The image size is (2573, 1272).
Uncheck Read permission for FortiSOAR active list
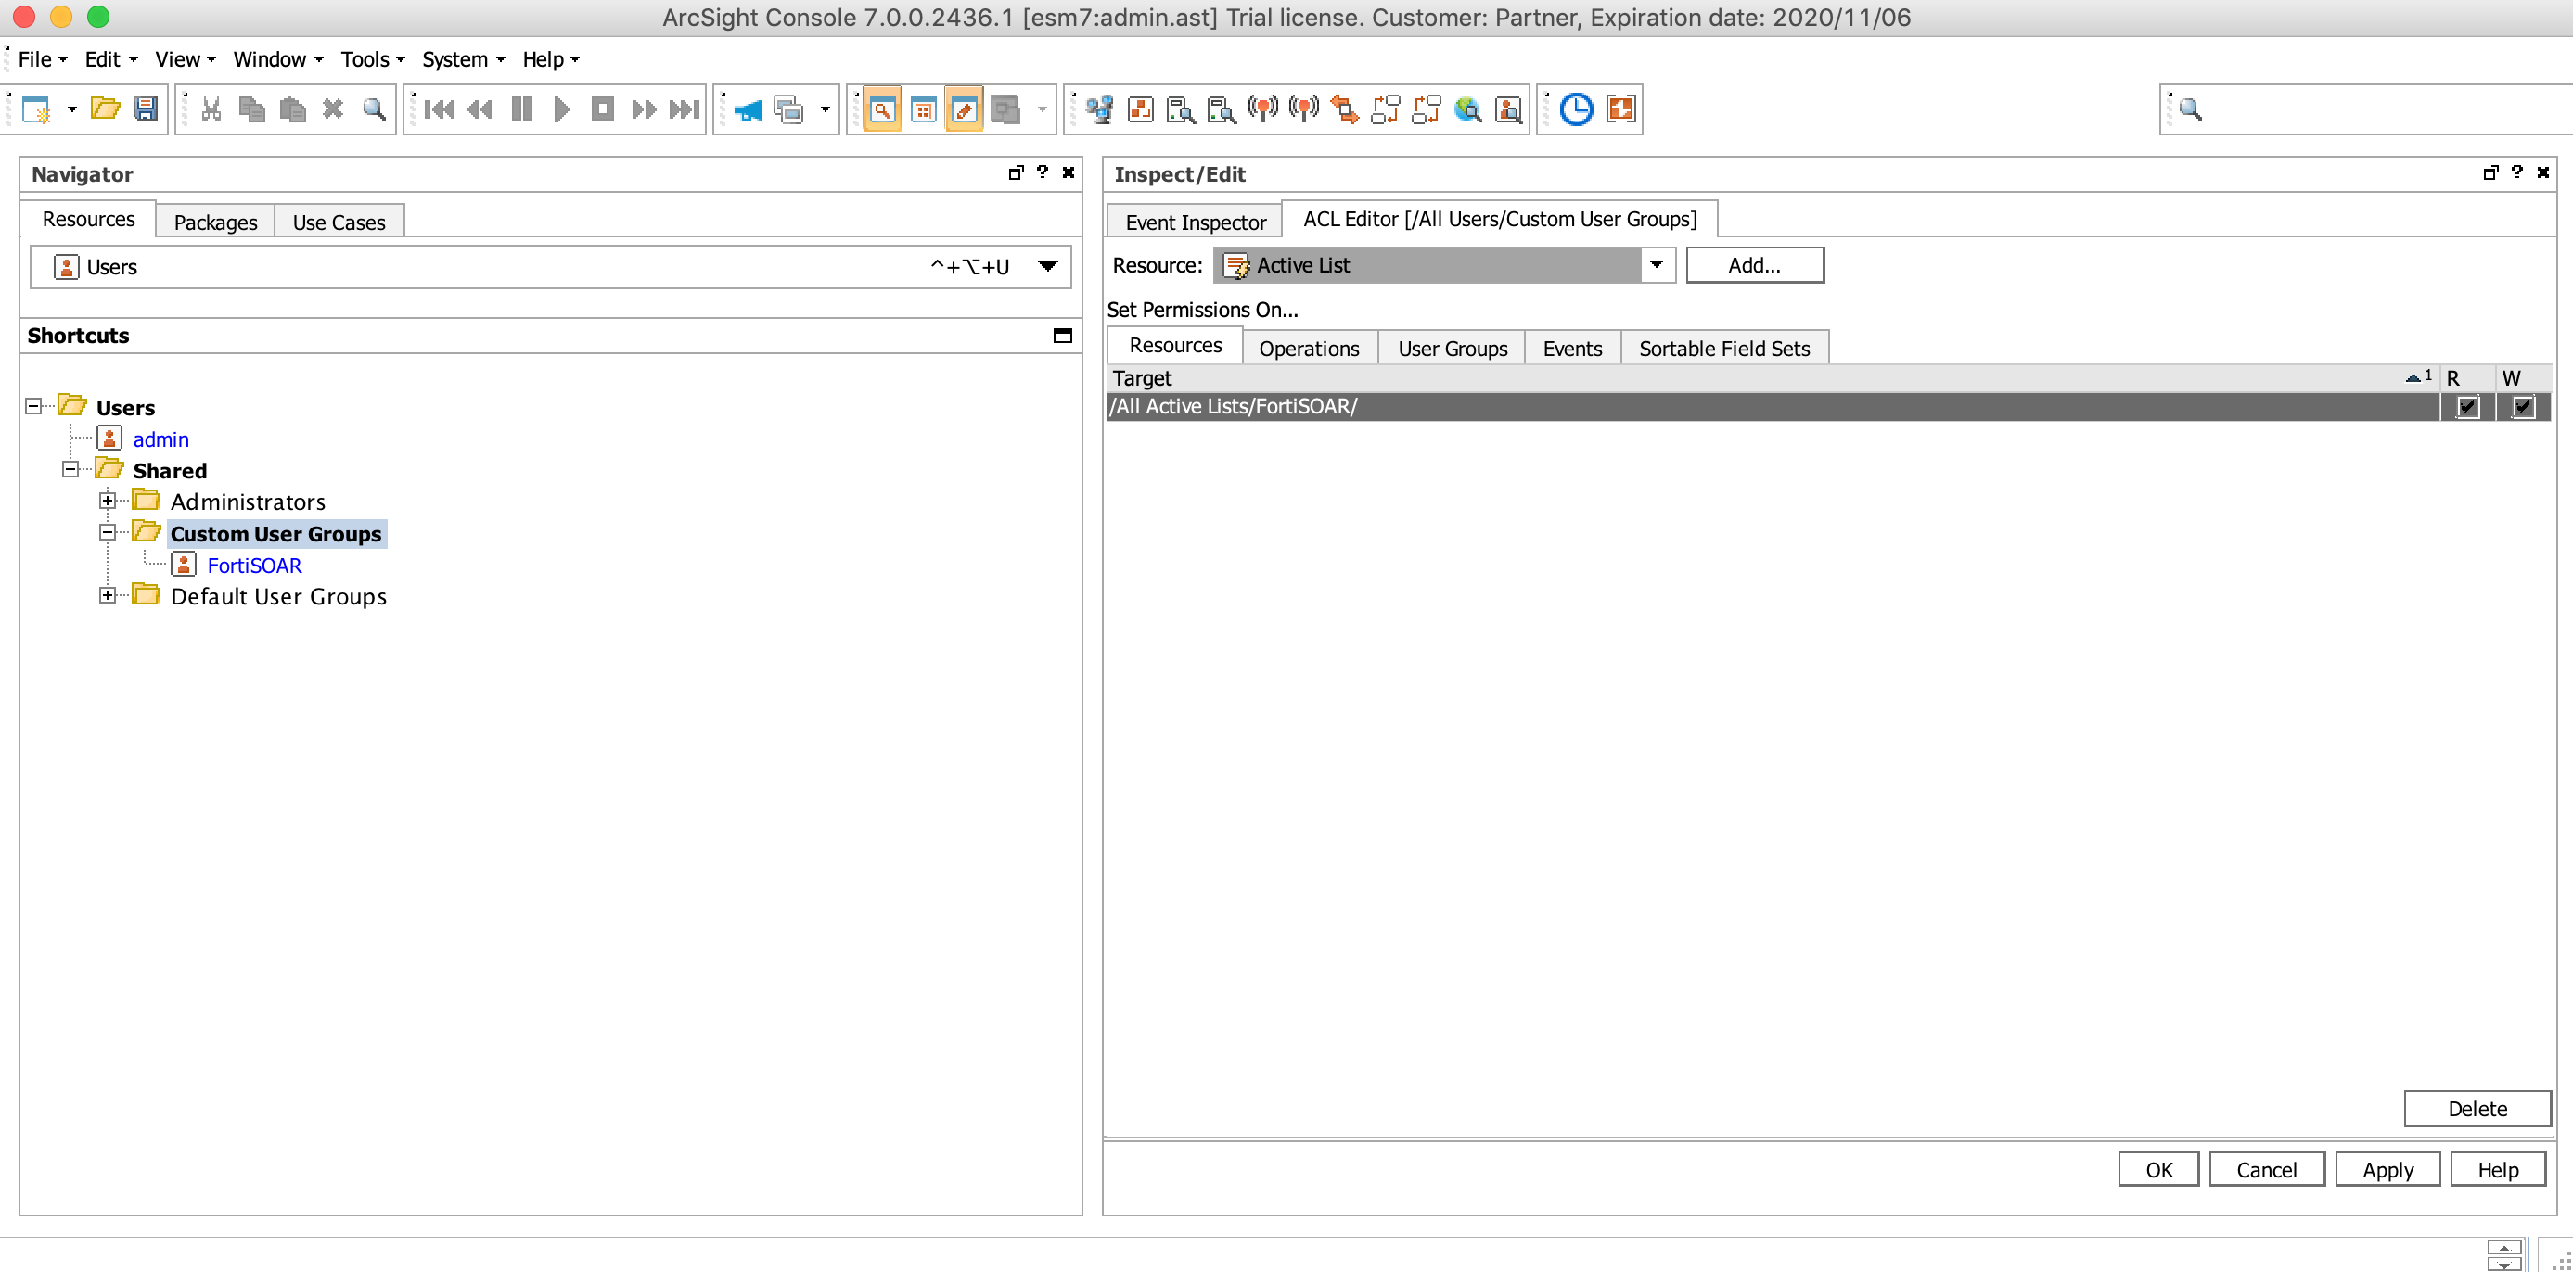(x=2467, y=406)
